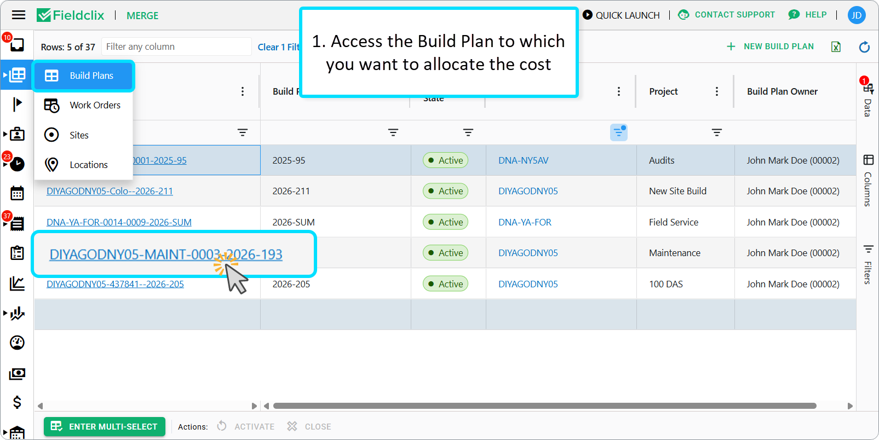Open the clock sidebar icon with 23 badge
Image resolution: width=879 pixels, height=440 pixels.
(18, 164)
